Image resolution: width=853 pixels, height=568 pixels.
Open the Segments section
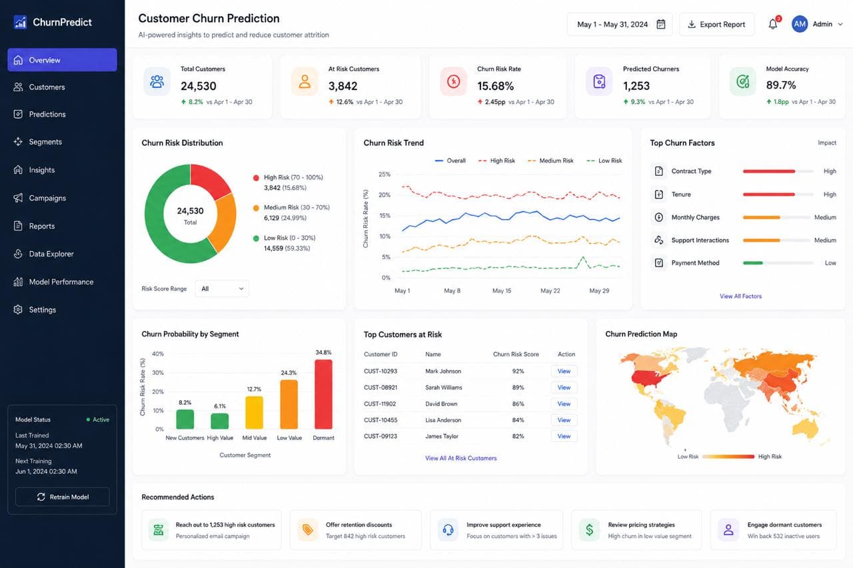[x=62, y=142]
